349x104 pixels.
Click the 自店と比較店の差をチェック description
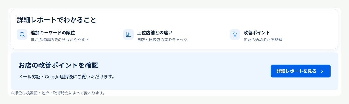coord(162,40)
